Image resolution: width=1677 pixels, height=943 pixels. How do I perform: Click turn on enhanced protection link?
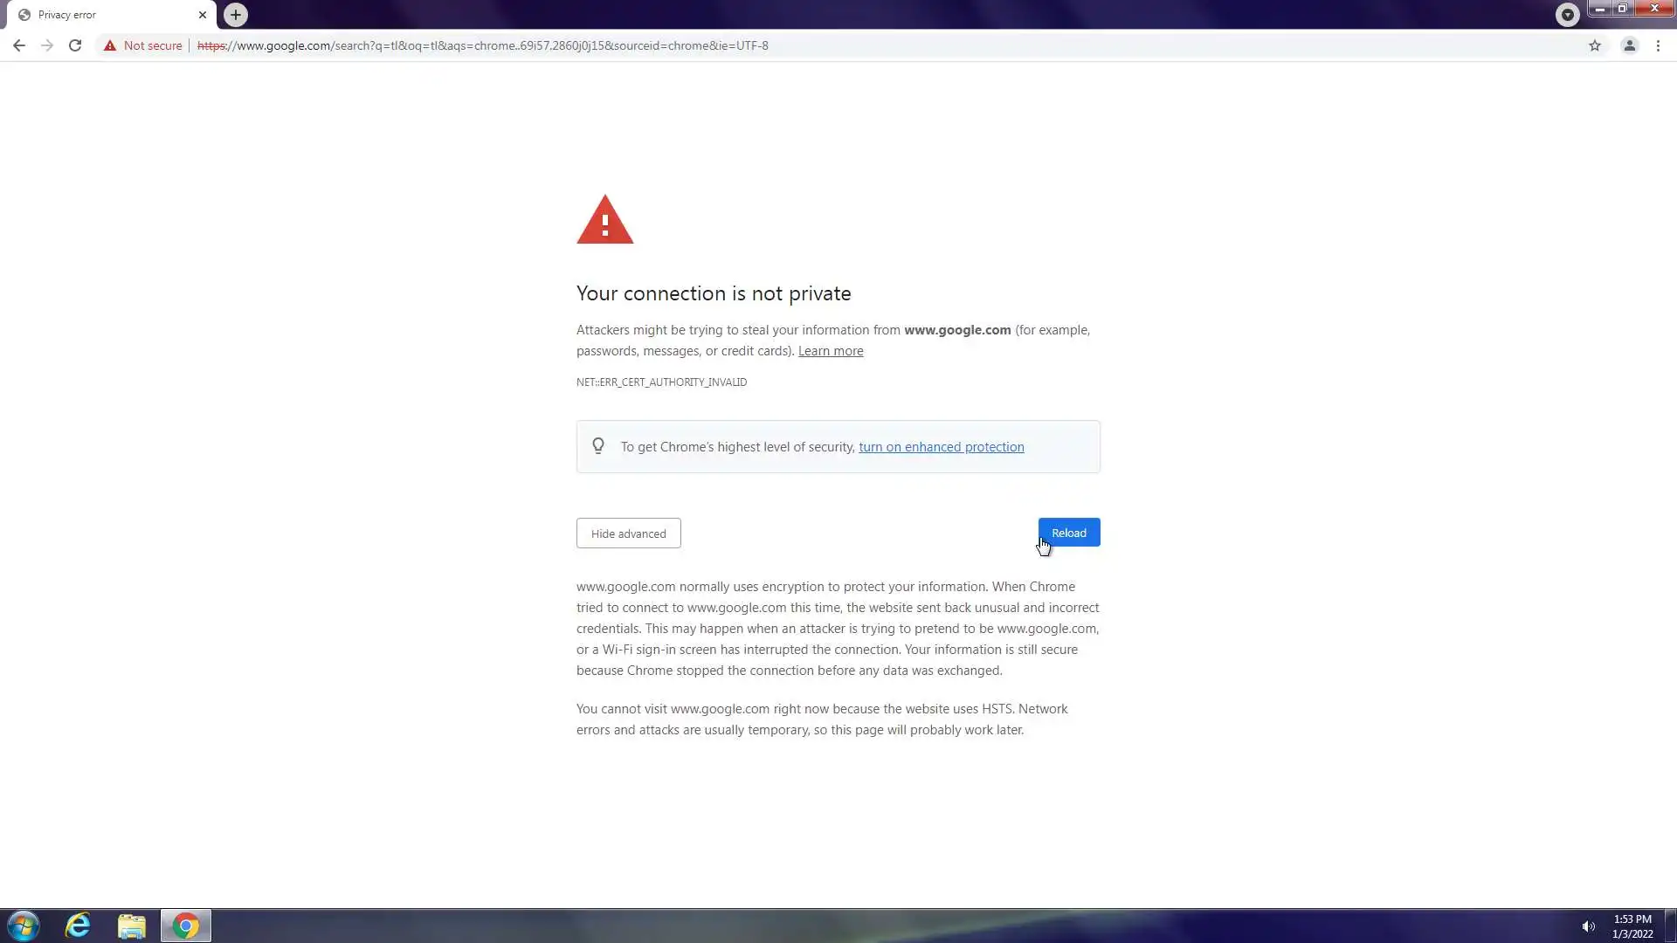click(941, 447)
